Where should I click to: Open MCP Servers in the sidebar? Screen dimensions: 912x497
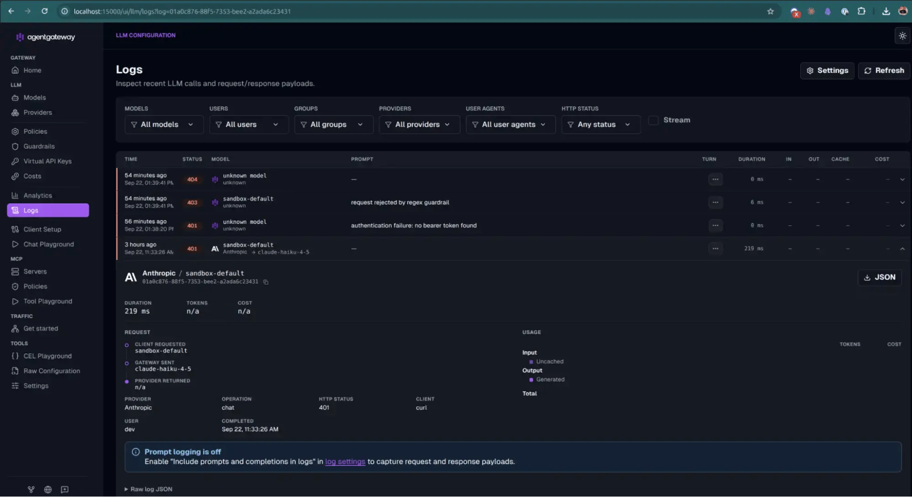coord(48,272)
